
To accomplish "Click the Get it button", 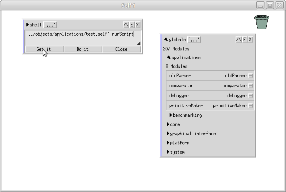I will click(x=44, y=49).
